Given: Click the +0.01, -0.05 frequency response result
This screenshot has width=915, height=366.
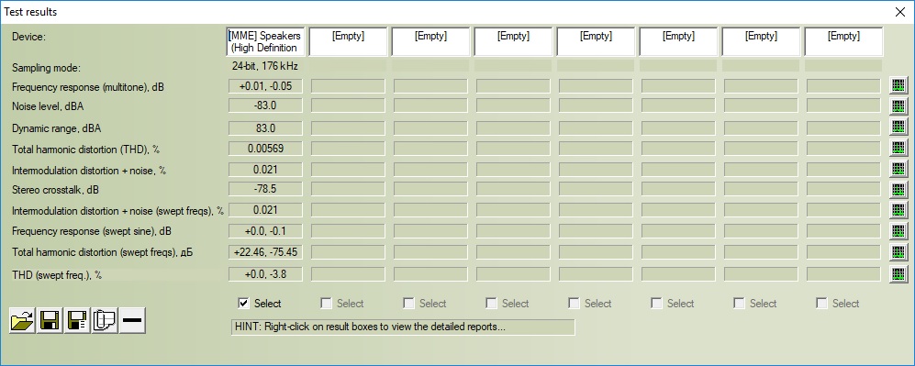Looking at the screenshot, I should (265, 86).
